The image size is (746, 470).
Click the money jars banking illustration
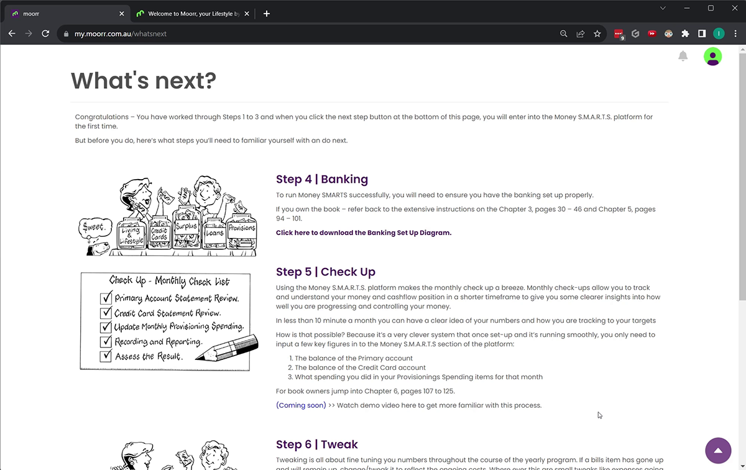click(x=168, y=216)
